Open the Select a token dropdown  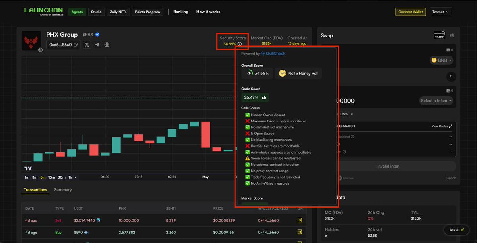pos(436,101)
